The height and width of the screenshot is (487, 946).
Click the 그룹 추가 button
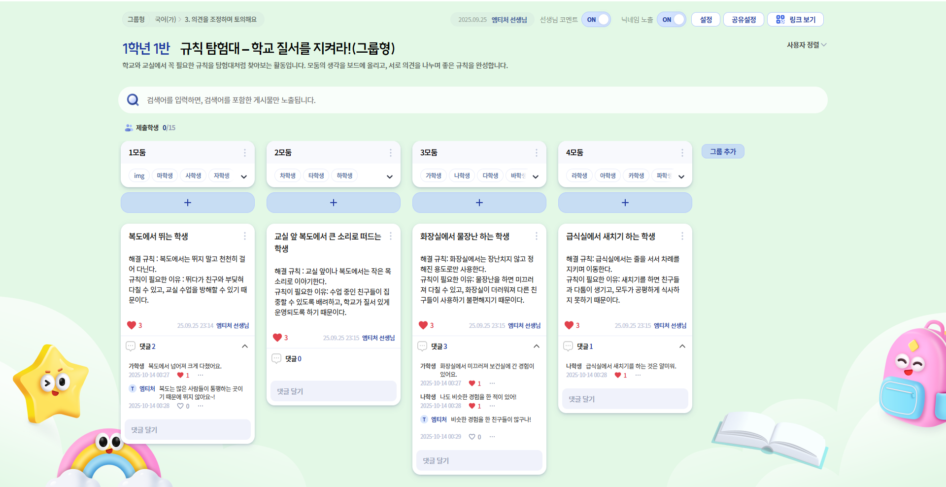(x=723, y=151)
